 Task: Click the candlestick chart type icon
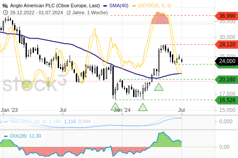[5, 6]
